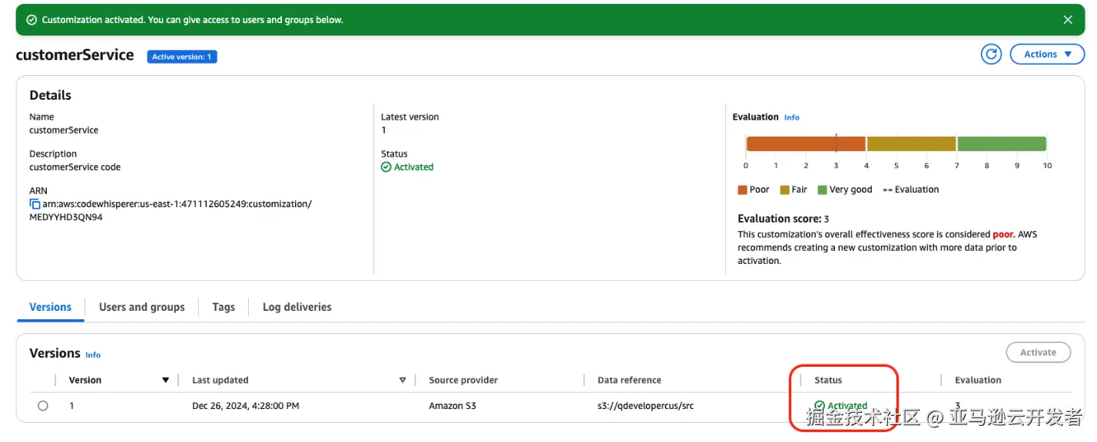Click the Activated status icon in Details

(x=386, y=167)
